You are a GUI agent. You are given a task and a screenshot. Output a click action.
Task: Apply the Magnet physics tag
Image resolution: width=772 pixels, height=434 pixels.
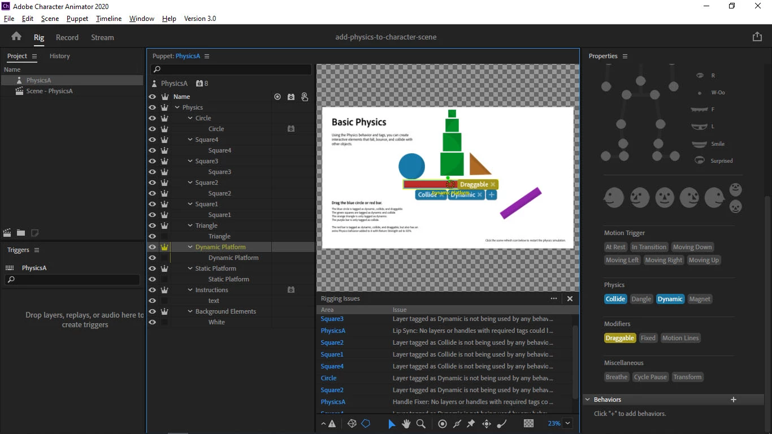[700, 299]
